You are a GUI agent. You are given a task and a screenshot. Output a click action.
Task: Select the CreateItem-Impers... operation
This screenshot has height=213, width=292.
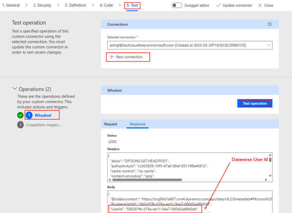(x=44, y=125)
